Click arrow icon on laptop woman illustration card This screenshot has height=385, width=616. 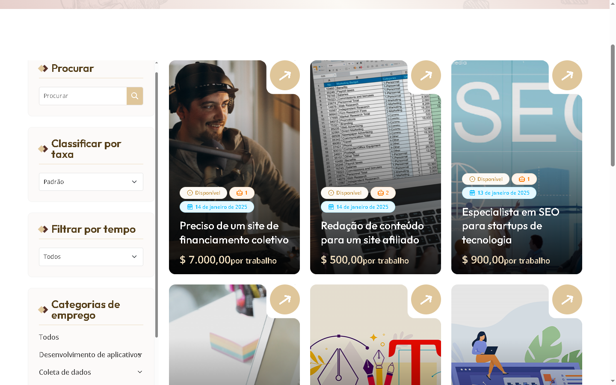point(567,299)
